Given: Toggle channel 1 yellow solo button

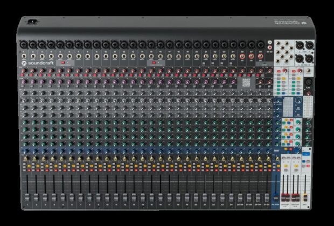Looking at the screenshot, I should coord(29,166).
